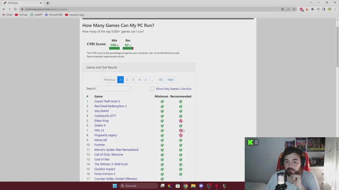Screen dimensions: 339x190
Task: Open the Gmail bookmark
Action: click(7, 15)
